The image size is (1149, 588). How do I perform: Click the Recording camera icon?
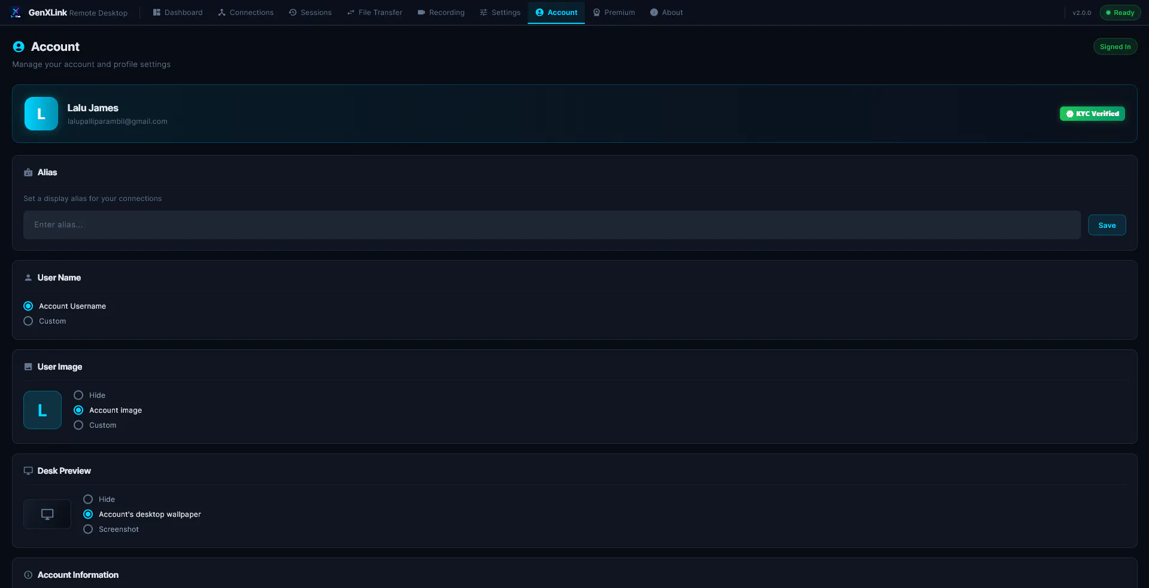click(x=422, y=13)
